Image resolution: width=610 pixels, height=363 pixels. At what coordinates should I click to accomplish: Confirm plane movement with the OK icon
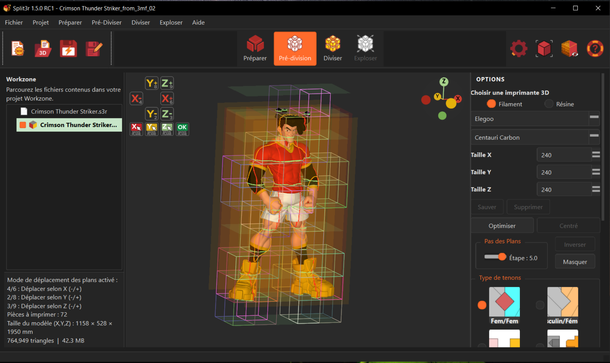click(182, 129)
